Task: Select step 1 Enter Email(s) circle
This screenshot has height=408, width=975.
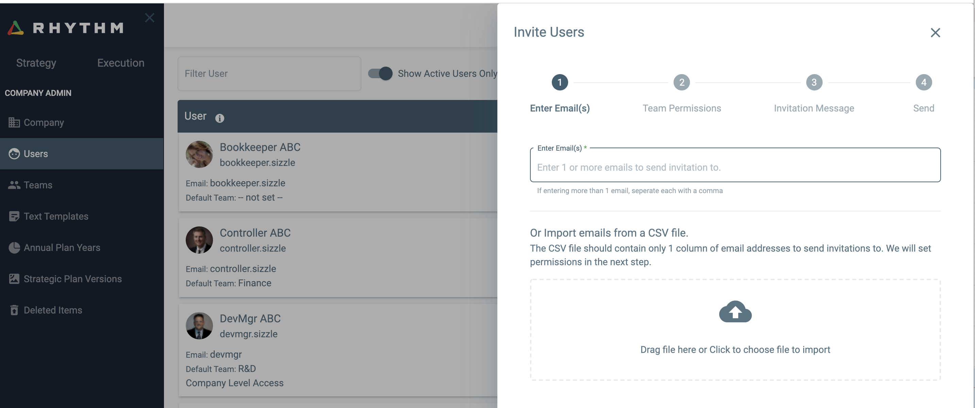Action: pos(559,82)
